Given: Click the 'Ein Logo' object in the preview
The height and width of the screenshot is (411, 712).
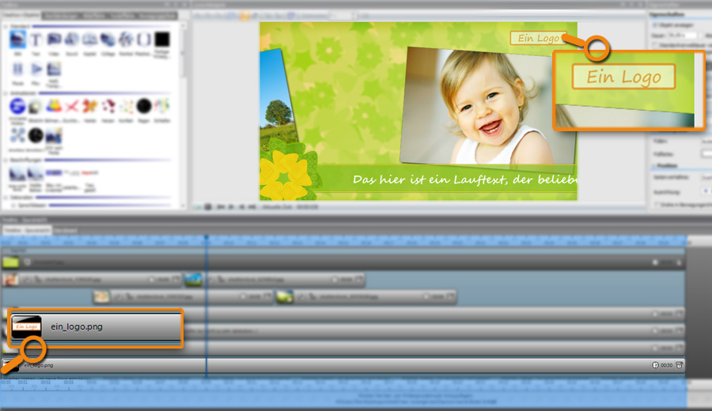Looking at the screenshot, I should click(x=538, y=38).
